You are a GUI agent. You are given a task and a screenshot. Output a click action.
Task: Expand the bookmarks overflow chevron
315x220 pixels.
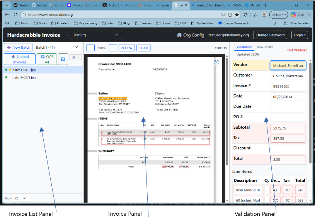click(275, 23)
